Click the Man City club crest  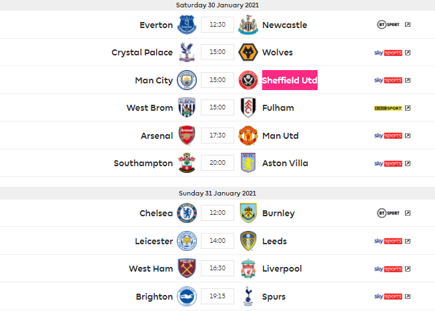pos(185,81)
